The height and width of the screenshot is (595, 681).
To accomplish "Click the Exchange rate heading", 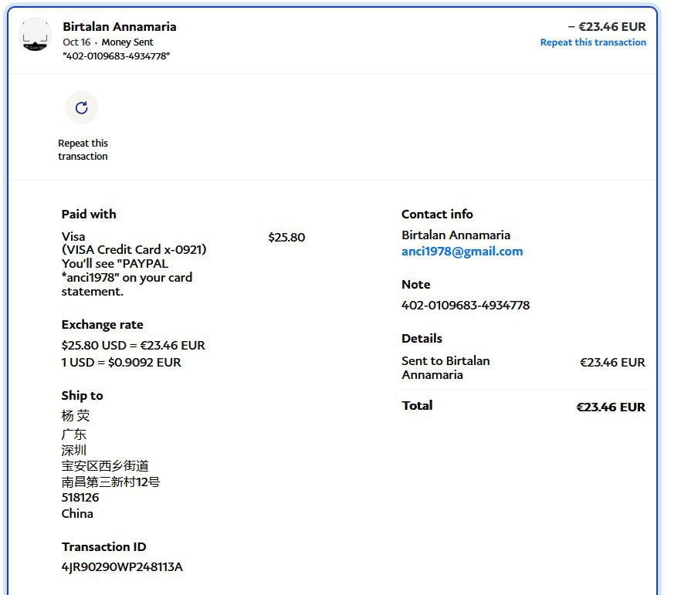I will click(x=102, y=325).
